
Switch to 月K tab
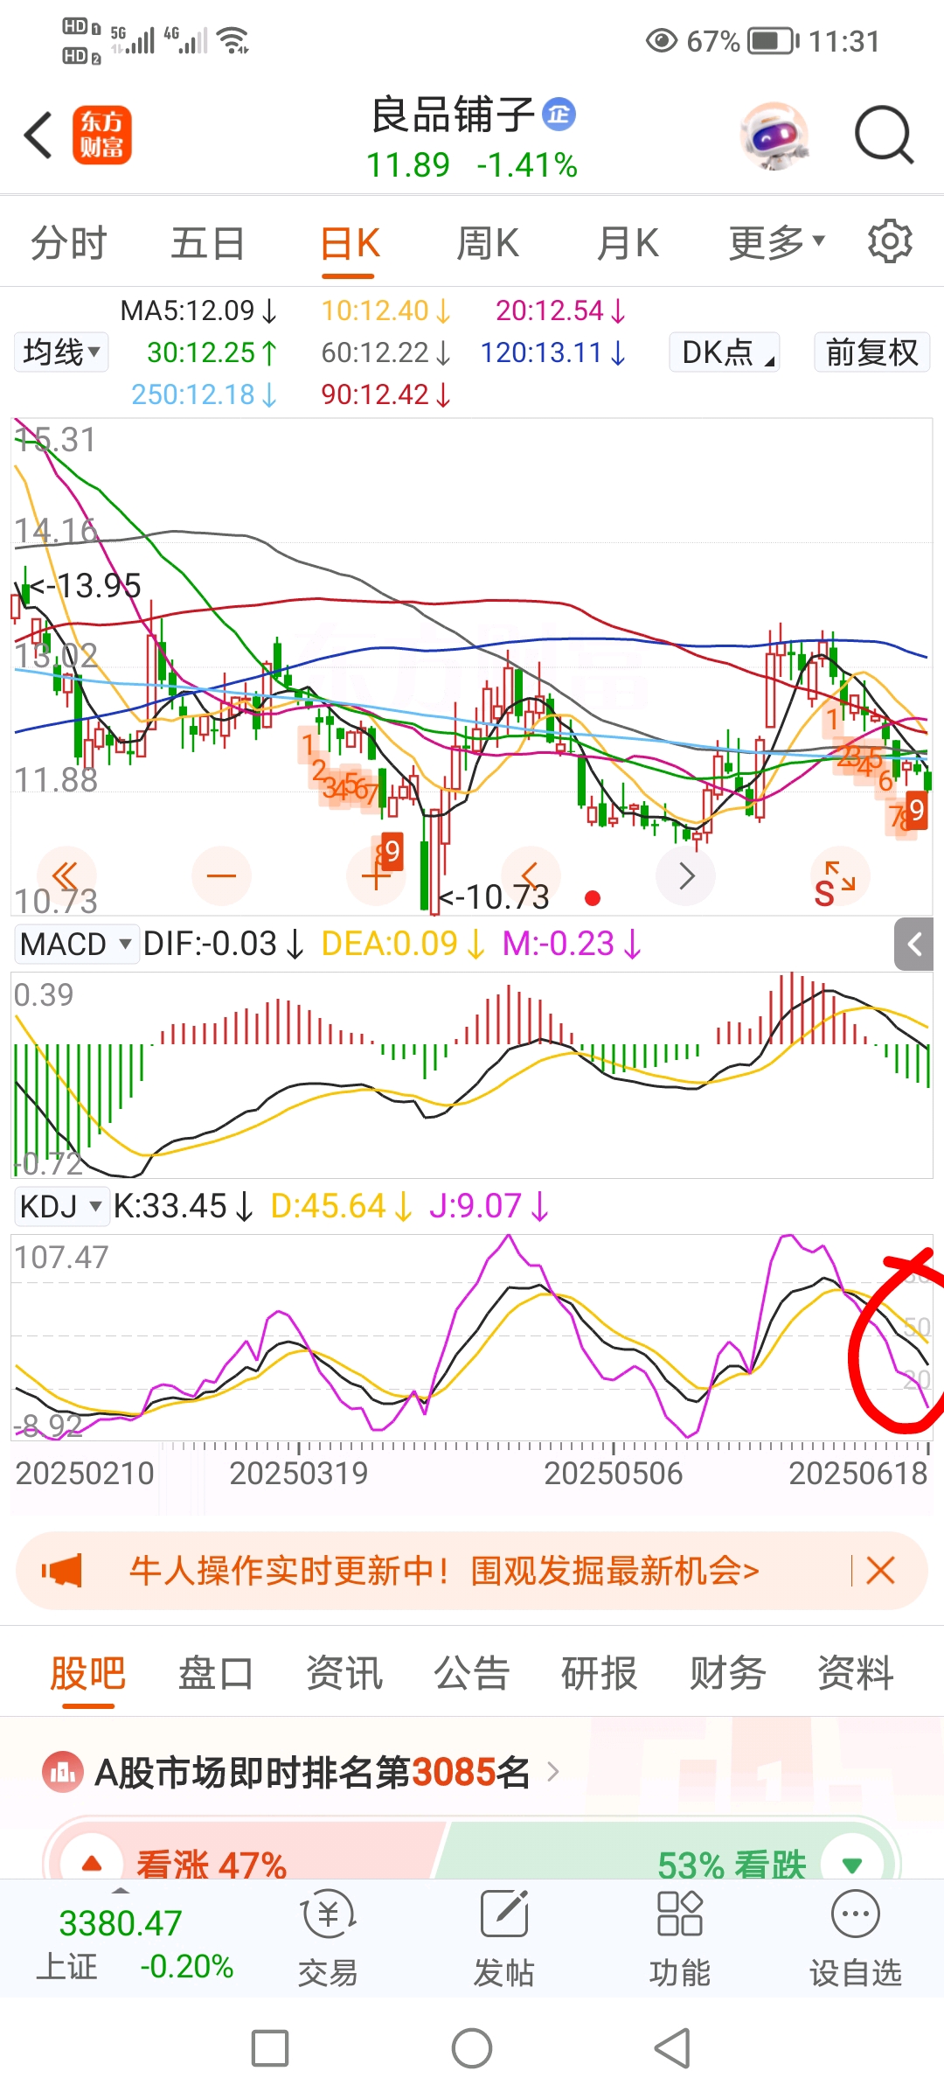click(x=628, y=242)
